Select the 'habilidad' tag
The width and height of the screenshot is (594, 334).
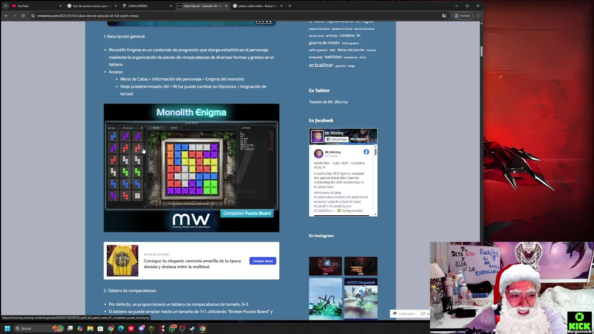(x=333, y=57)
